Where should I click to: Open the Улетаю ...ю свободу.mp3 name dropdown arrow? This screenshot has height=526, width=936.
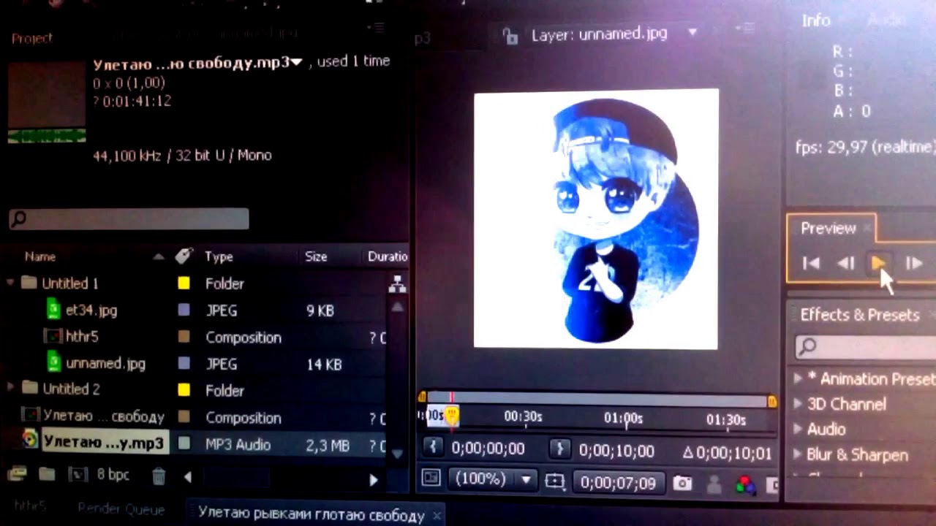coord(296,63)
